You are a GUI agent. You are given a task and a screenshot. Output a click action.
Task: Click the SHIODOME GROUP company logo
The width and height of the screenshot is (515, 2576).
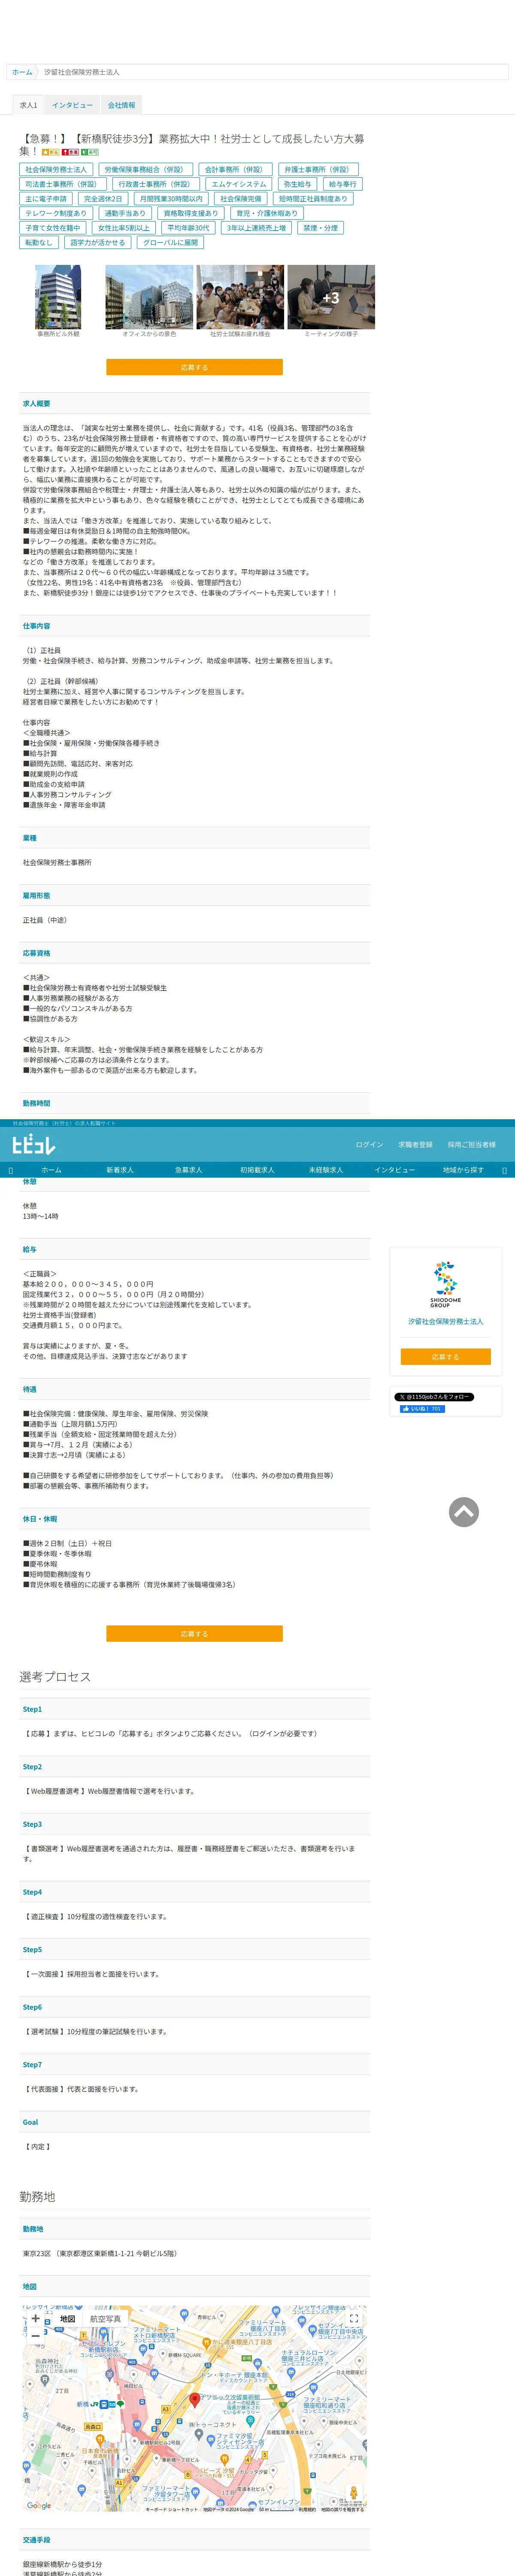tap(445, 1285)
